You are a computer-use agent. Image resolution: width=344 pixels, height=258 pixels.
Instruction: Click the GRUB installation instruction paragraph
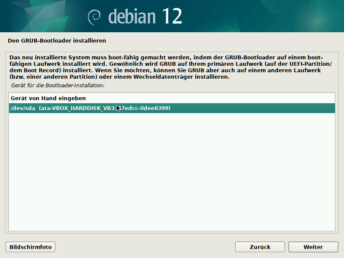[x=172, y=66]
